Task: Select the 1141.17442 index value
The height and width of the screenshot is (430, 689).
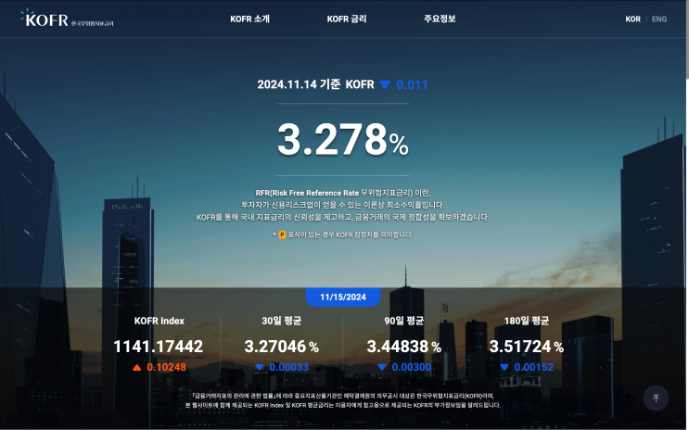Action: click(x=159, y=347)
